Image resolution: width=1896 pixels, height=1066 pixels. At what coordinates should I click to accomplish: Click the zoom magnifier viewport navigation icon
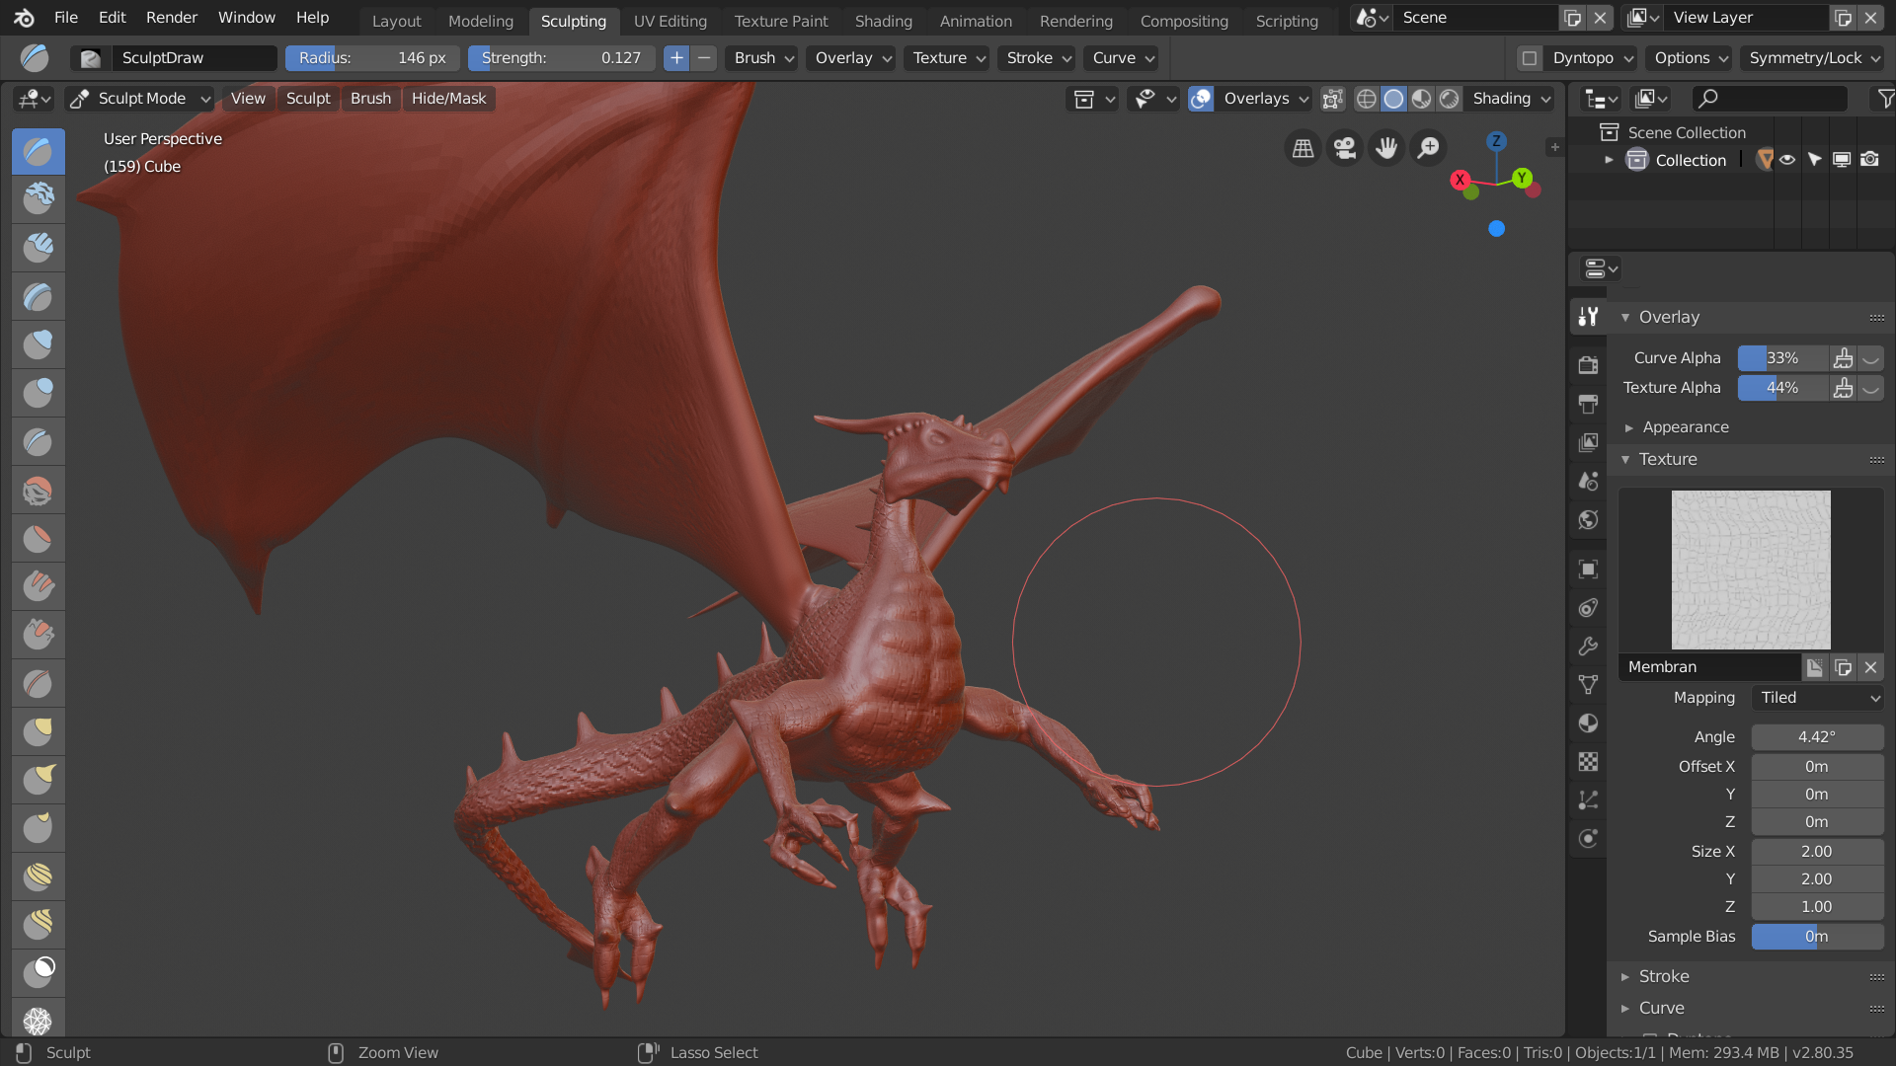(1428, 148)
